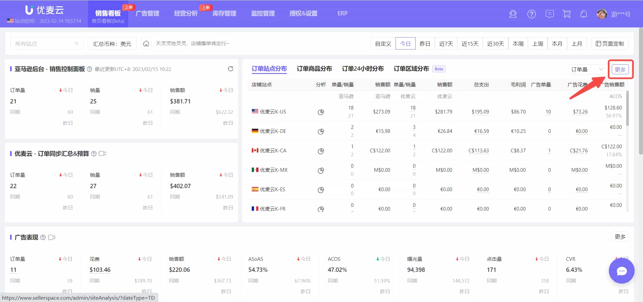Refresh the Amazon sales dashboard panel
643x302 pixels.
point(230,69)
